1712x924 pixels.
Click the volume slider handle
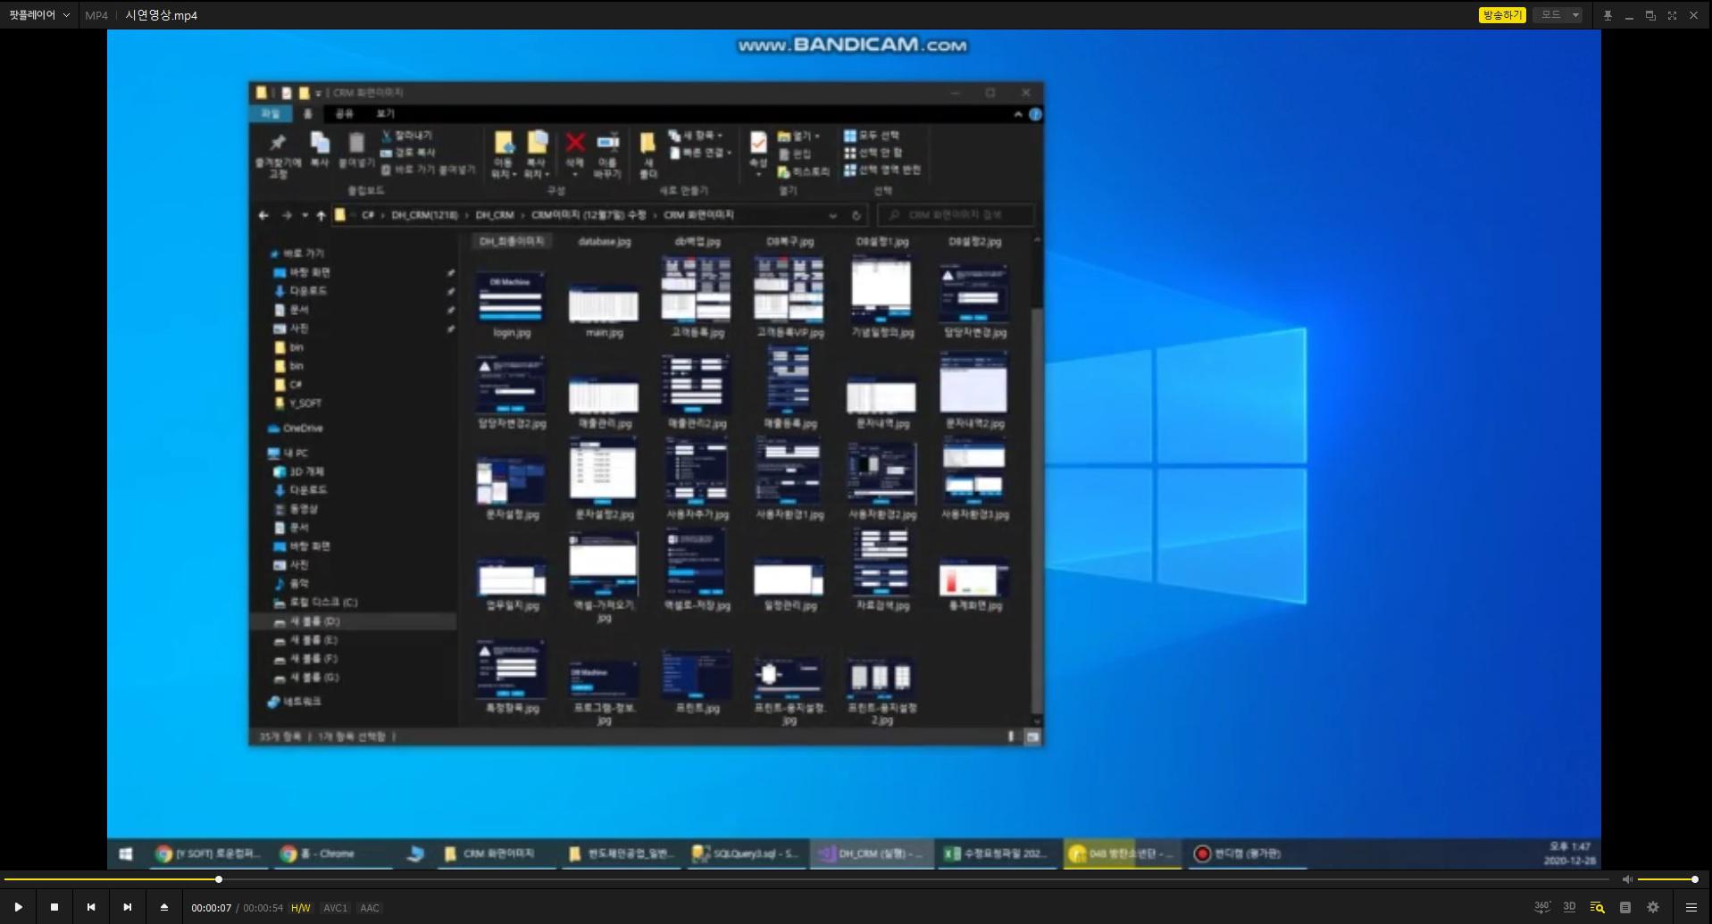click(x=1694, y=879)
